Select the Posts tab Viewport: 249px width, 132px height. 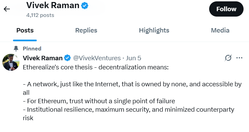pos(25,30)
